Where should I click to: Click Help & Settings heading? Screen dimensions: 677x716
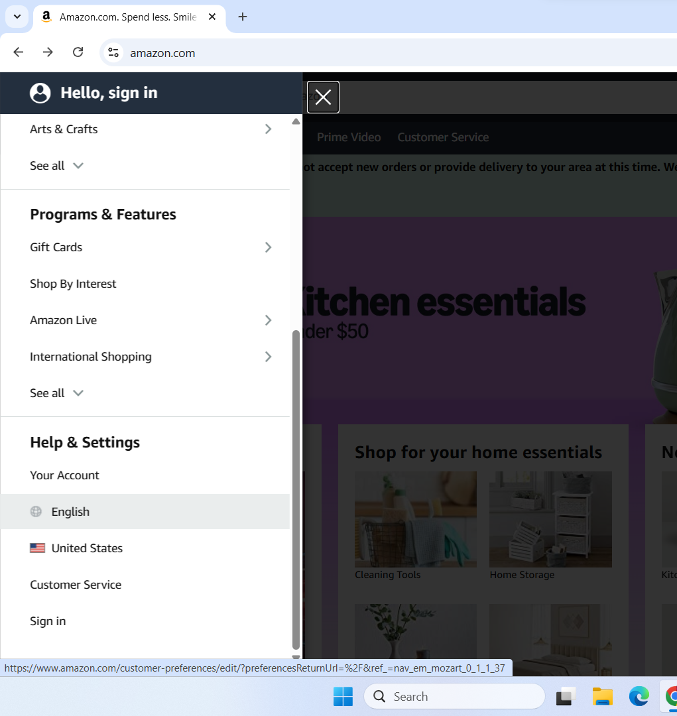85,442
